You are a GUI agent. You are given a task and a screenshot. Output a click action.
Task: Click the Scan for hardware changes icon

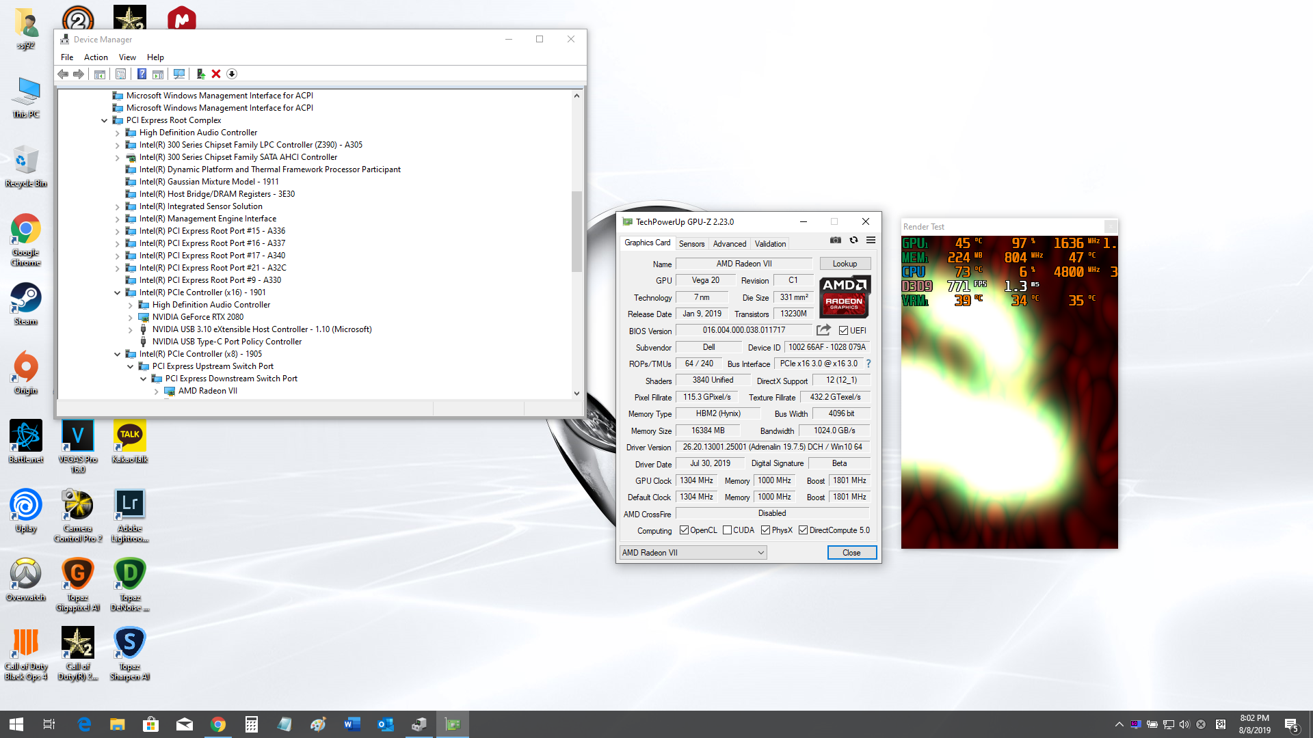[x=179, y=74]
